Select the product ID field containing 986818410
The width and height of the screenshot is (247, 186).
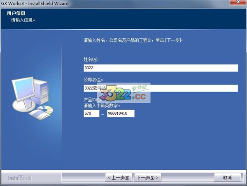pyautogui.click(x=121, y=113)
